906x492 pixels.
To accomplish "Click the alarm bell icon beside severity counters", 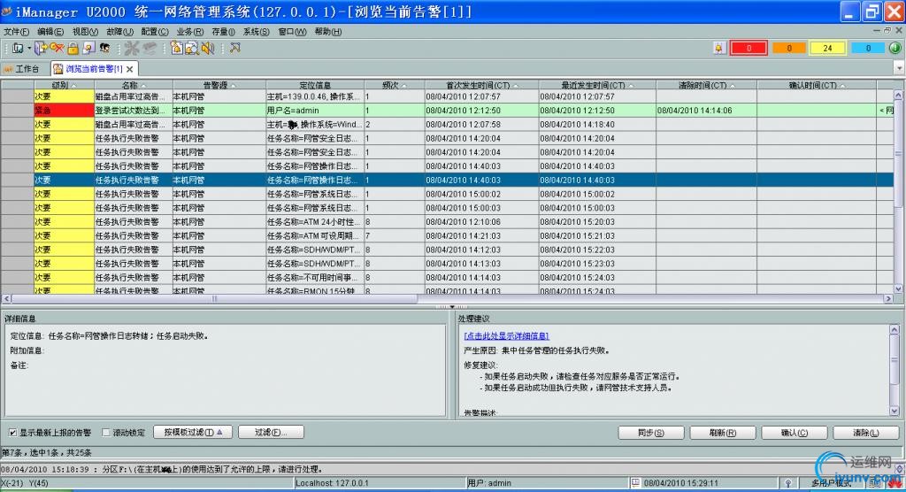I will [x=718, y=49].
